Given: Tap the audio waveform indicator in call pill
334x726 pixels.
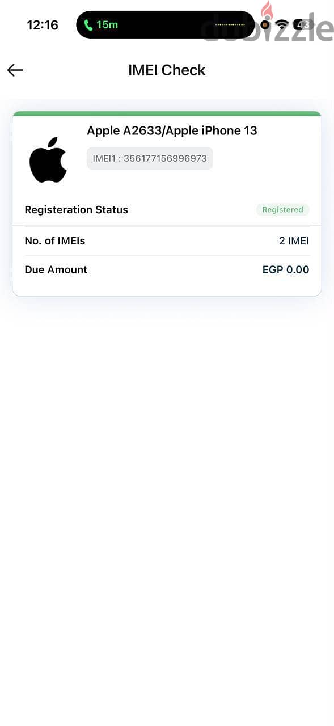Looking at the screenshot, I should [x=230, y=25].
